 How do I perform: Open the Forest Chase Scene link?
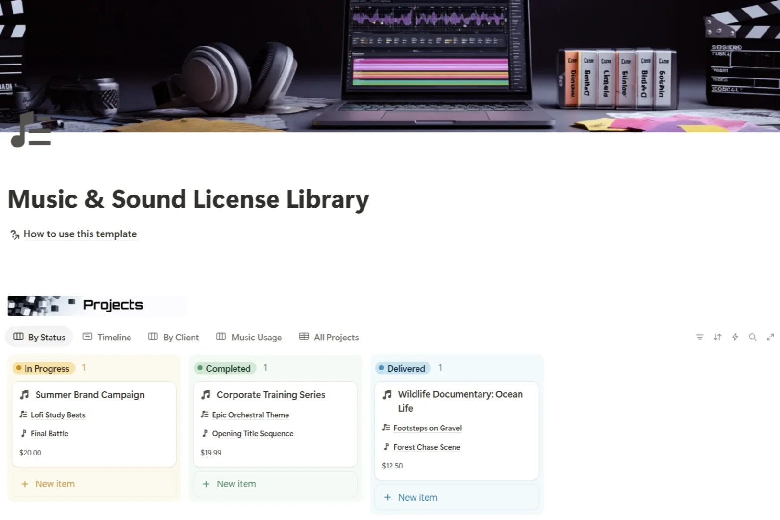point(426,447)
